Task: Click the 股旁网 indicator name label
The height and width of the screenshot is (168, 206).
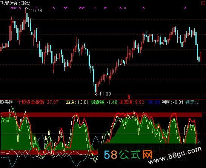Action: coord(7,102)
